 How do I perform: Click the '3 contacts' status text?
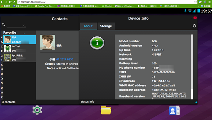(9, 102)
